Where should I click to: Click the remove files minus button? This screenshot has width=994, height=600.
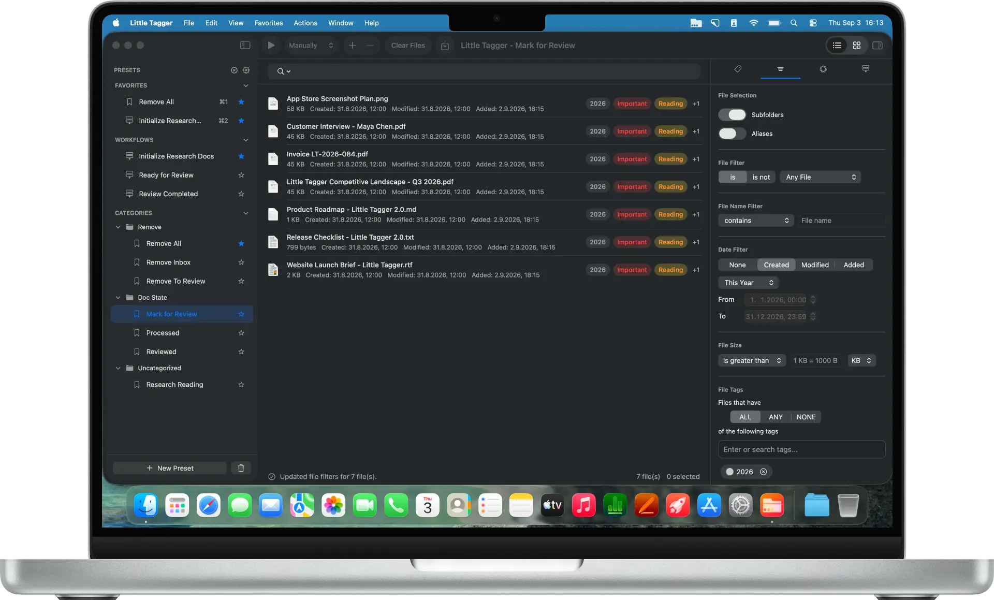point(370,46)
